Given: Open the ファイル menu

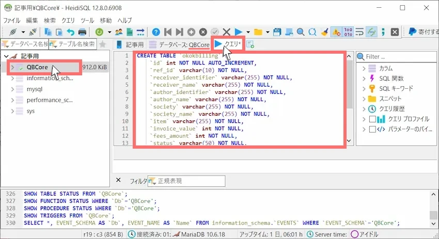Looking at the screenshot, I should tap(11, 21).
